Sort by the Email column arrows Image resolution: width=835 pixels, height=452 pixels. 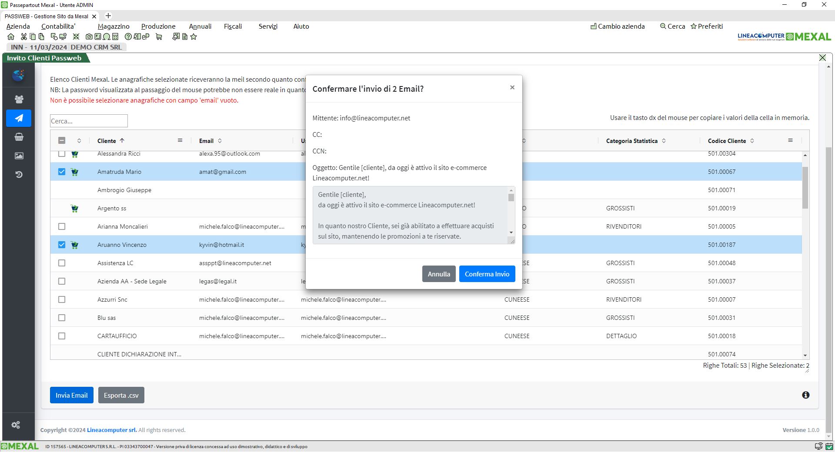click(x=220, y=141)
